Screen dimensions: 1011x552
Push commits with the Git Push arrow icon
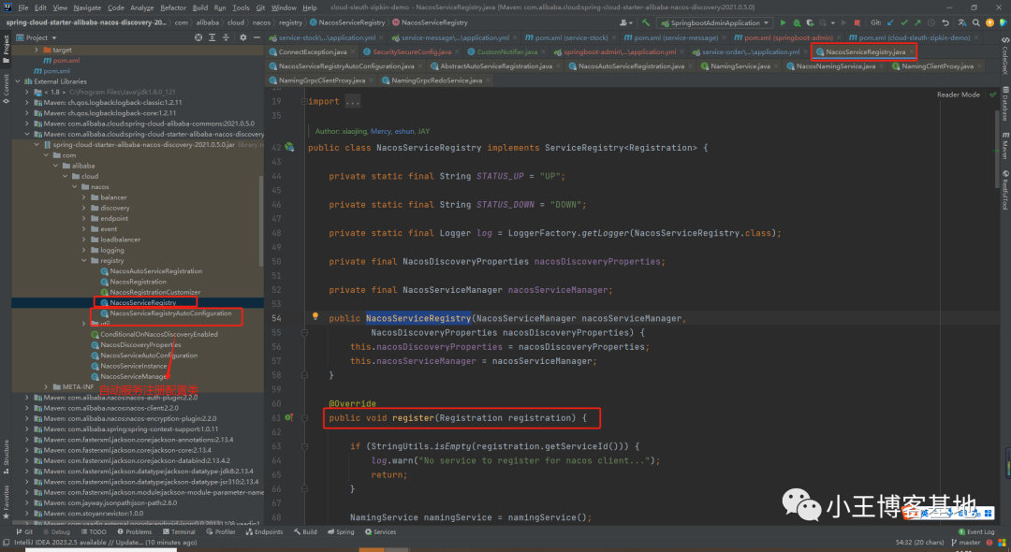[917, 22]
